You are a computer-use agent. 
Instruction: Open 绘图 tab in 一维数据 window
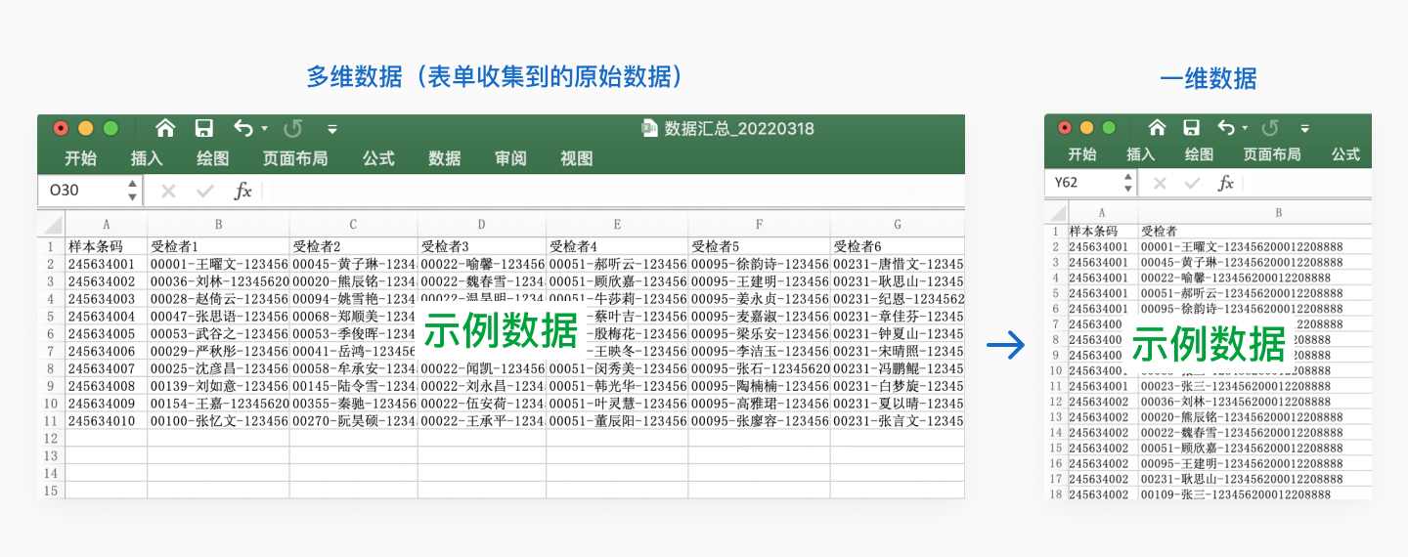pyautogui.click(x=1200, y=154)
